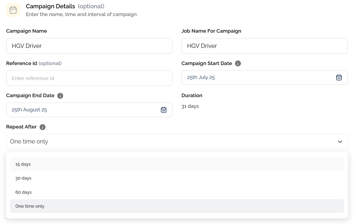
Task: Collapse Repeat After dropdown using chevron arrow
Action: (x=340, y=142)
